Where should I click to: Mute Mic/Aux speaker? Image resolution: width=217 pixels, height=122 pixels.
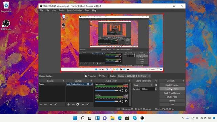coord(121,101)
